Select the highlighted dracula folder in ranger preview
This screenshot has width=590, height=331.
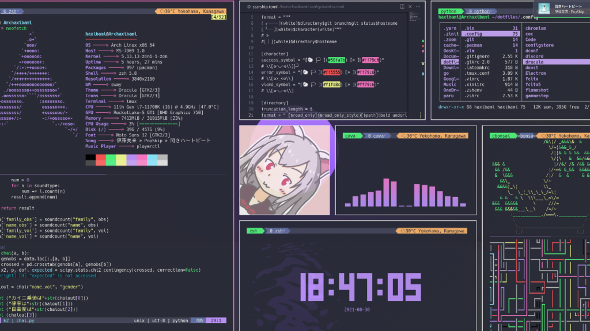point(557,62)
